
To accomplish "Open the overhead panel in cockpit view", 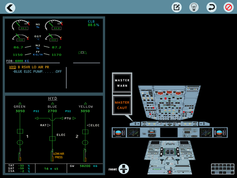I will tap(170, 103).
